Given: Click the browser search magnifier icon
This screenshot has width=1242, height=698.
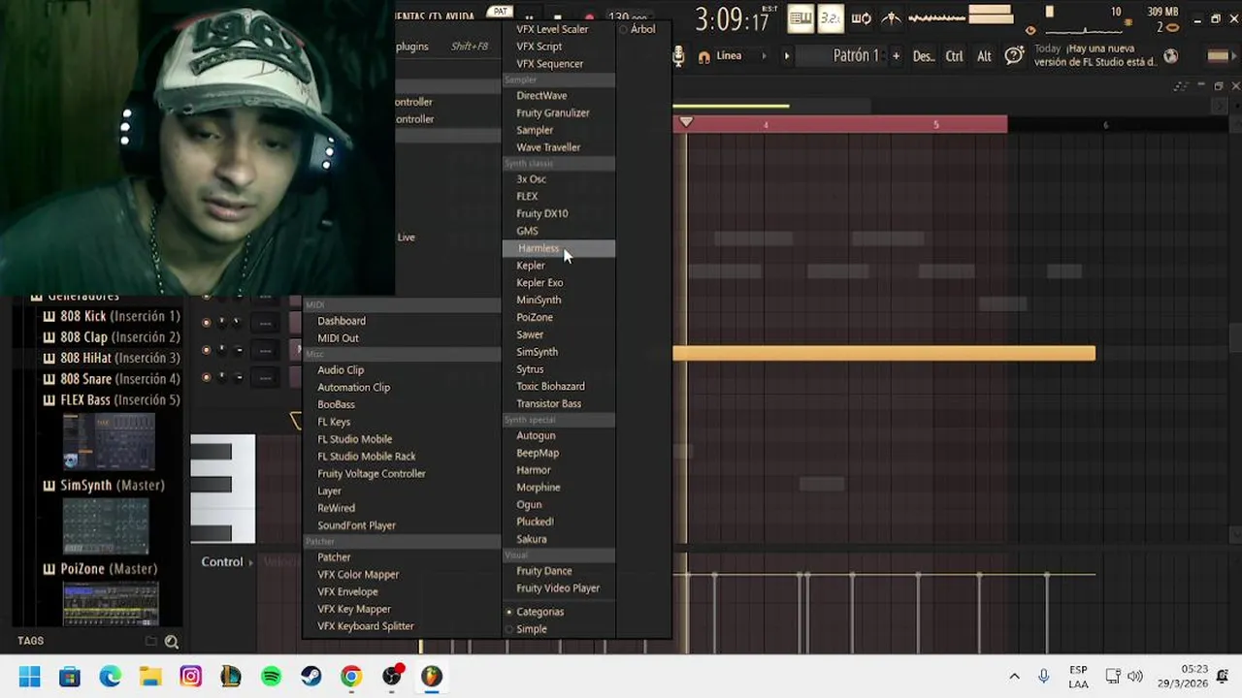Looking at the screenshot, I should 172,641.
